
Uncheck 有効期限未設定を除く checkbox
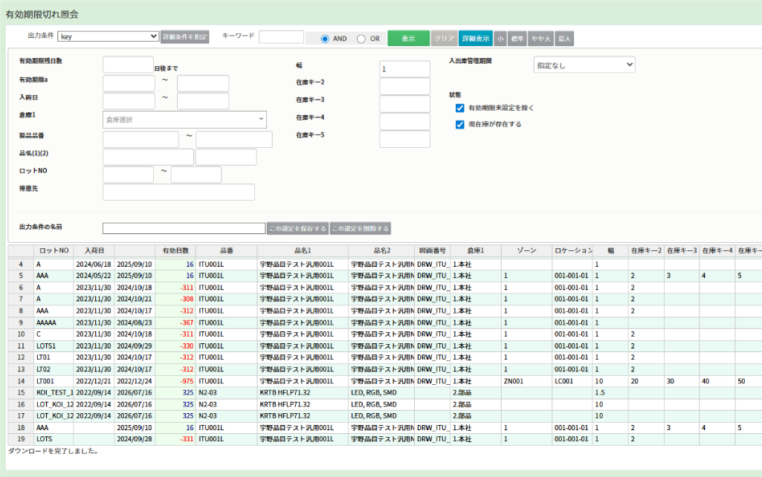pos(460,108)
